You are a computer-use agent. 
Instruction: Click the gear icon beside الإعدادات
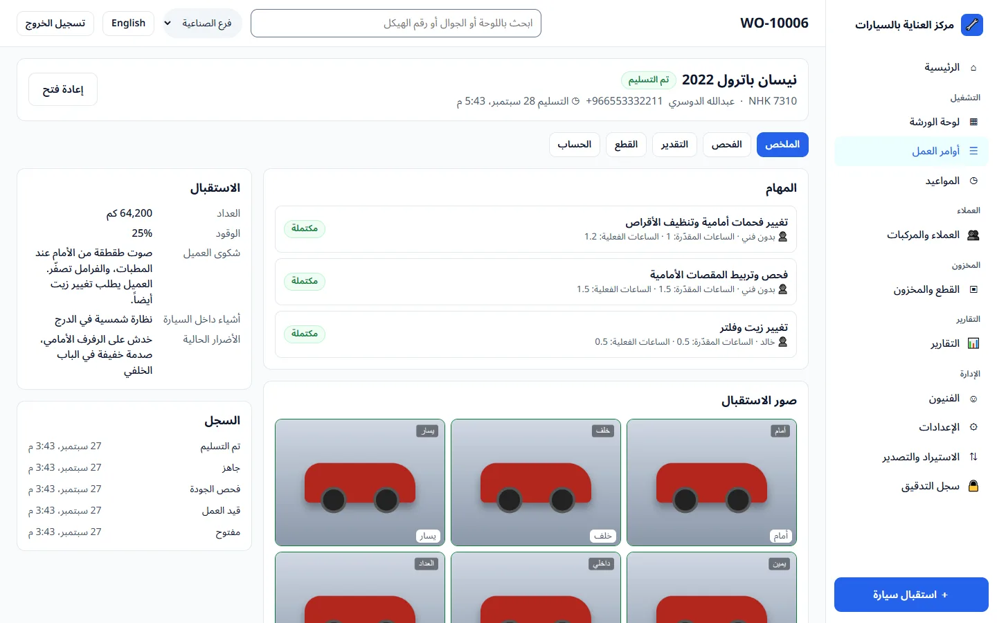pos(973,427)
